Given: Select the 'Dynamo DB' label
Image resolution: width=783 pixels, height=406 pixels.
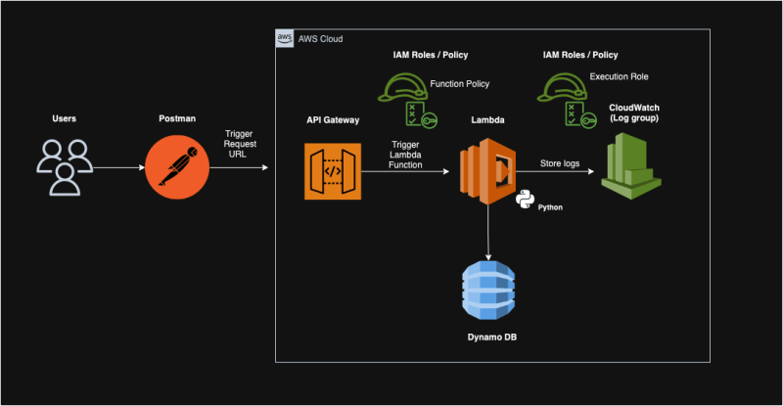Looking at the screenshot, I should point(492,338).
